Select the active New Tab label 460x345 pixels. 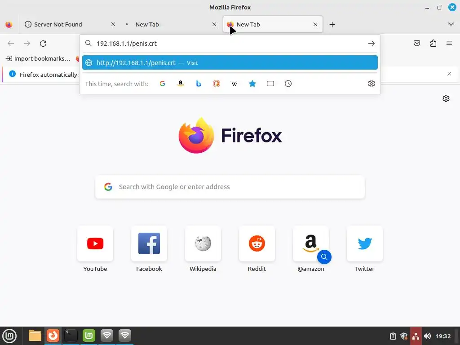[x=248, y=24]
